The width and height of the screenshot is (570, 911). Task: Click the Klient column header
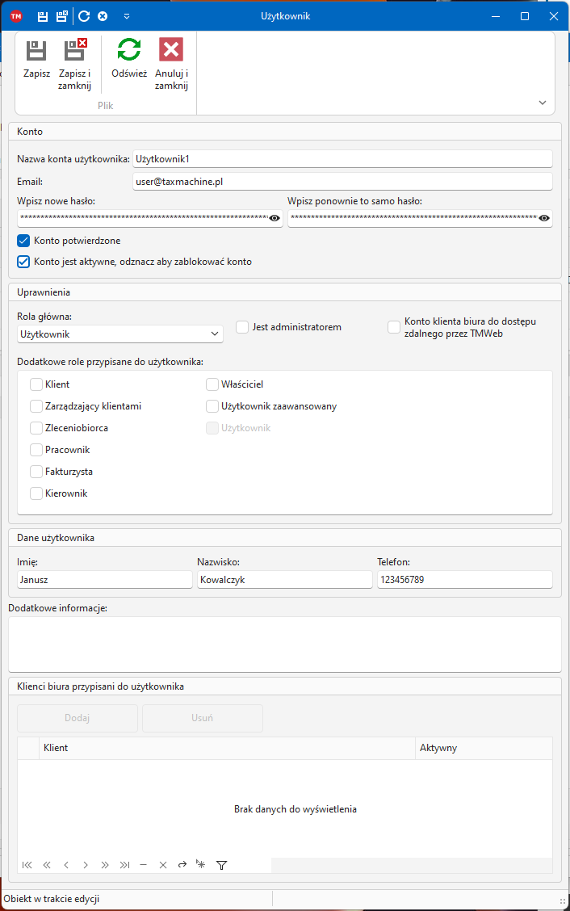(x=226, y=748)
